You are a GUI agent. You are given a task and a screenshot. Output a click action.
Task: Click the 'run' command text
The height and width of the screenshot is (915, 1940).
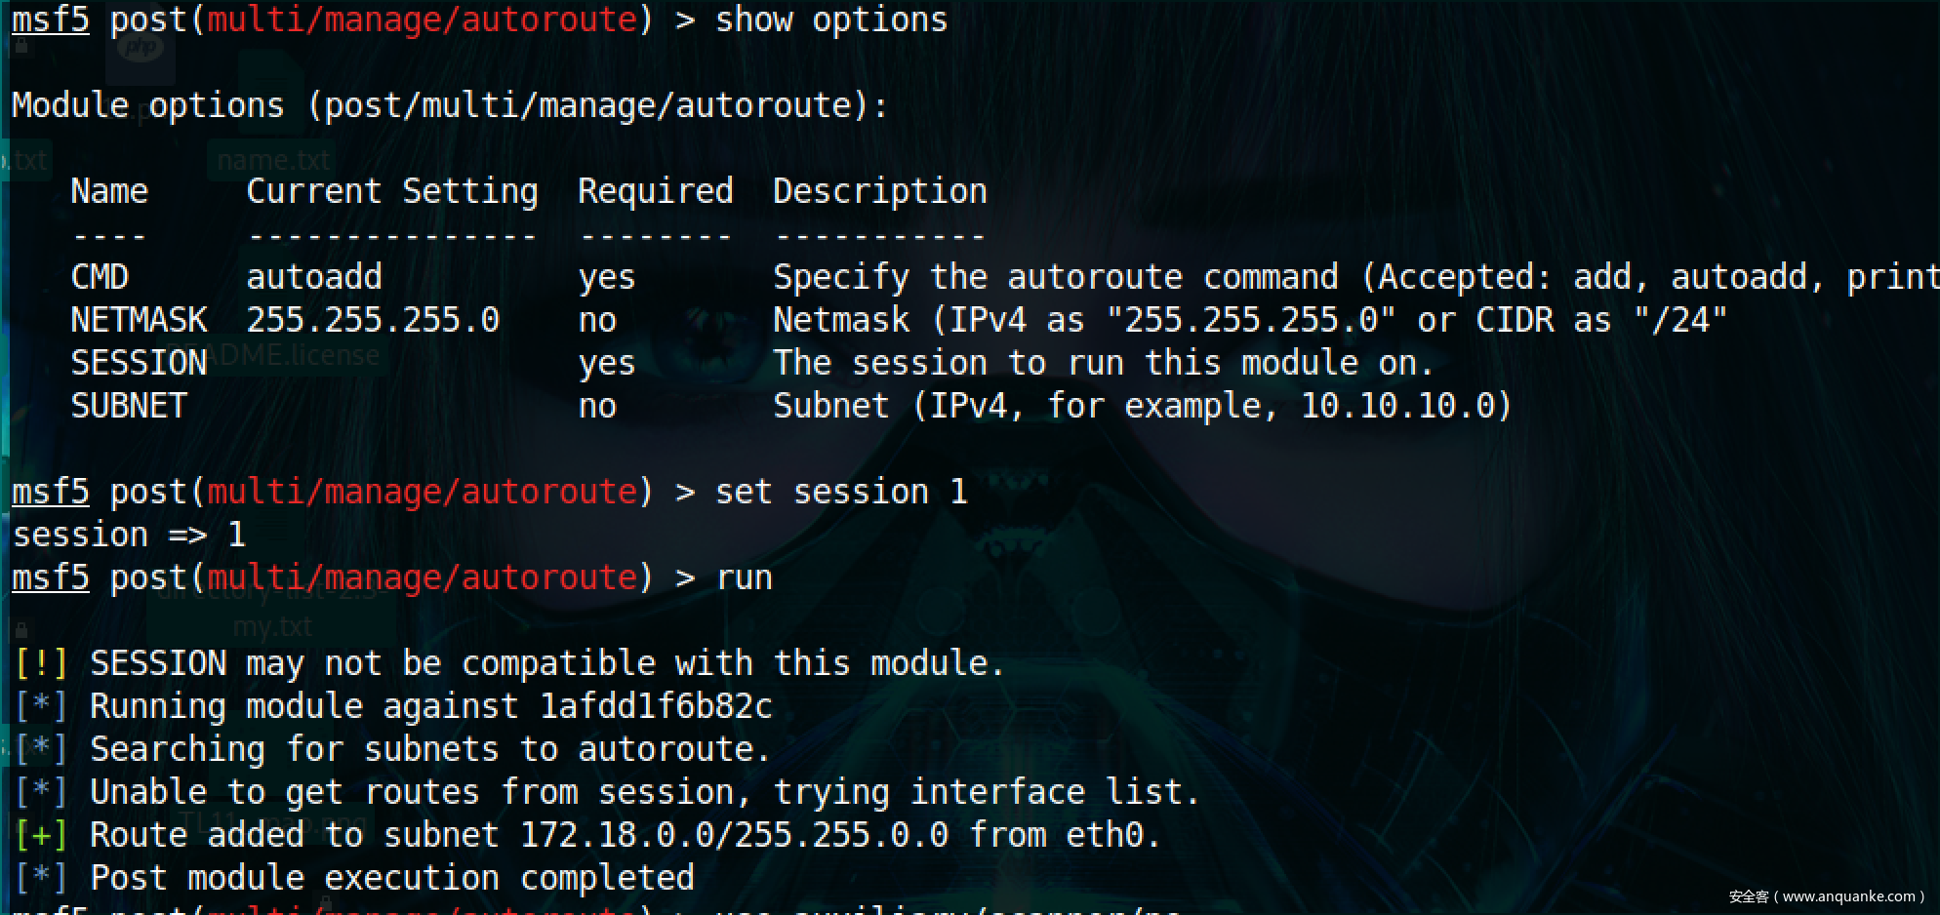[744, 577]
